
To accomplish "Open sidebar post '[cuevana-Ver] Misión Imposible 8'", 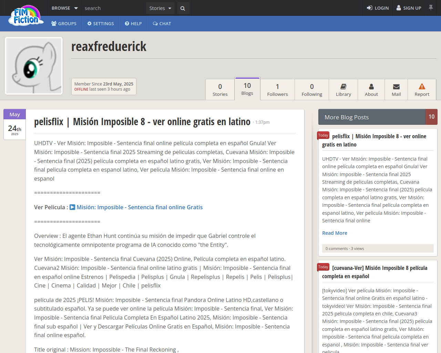I will pos(375,272).
